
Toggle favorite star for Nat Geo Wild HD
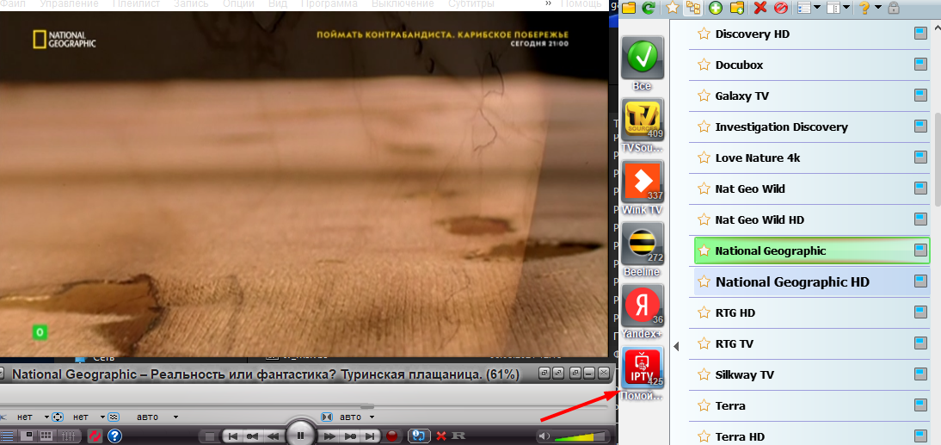[704, 219]
